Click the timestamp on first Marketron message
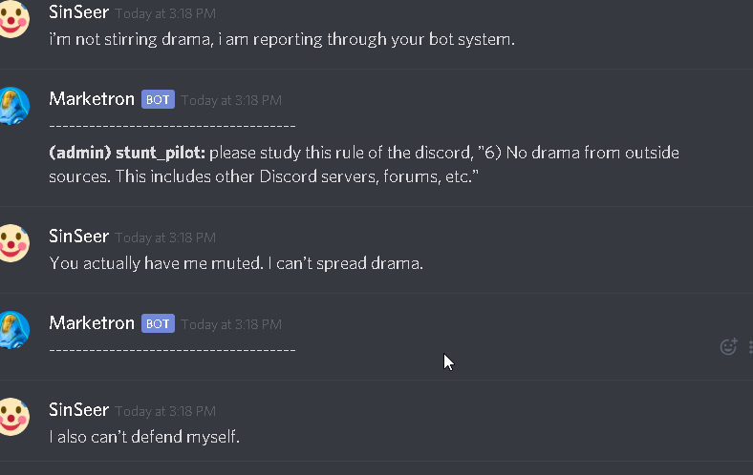 [231, 100]
